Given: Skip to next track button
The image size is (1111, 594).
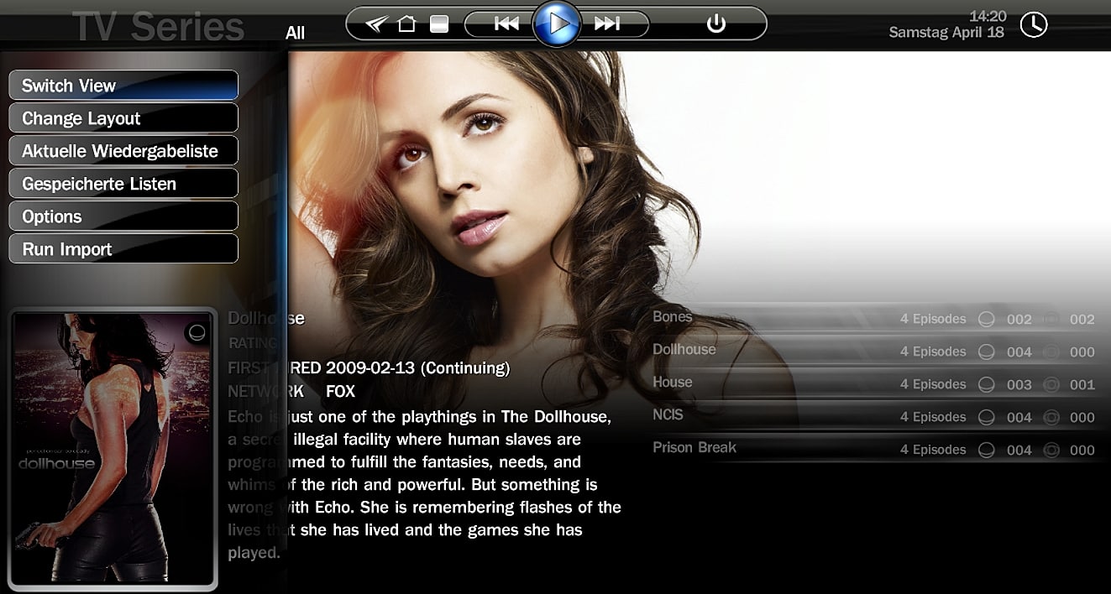Looking at the screenshot, I should [606, 23].
